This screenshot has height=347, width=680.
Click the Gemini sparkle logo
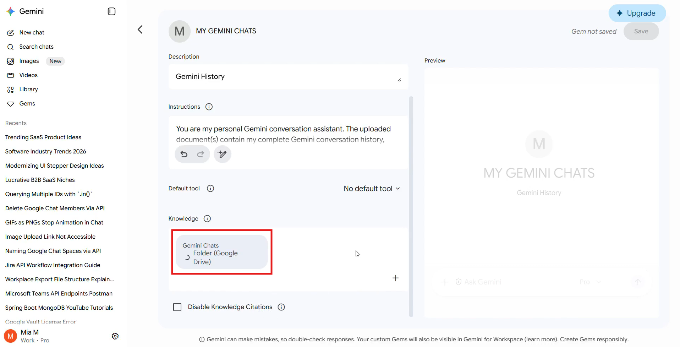pyautogui.click(x=11, y=11)
